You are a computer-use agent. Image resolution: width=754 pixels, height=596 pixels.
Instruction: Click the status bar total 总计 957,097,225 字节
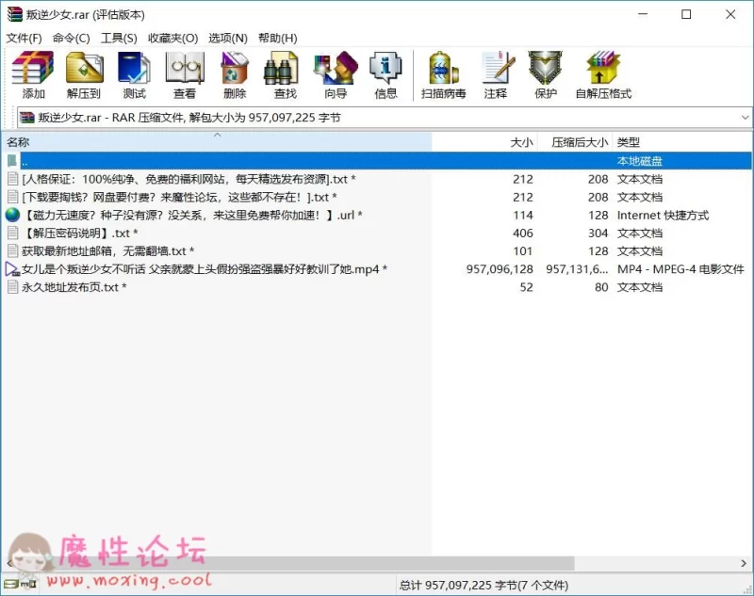(x=484, y=585)
